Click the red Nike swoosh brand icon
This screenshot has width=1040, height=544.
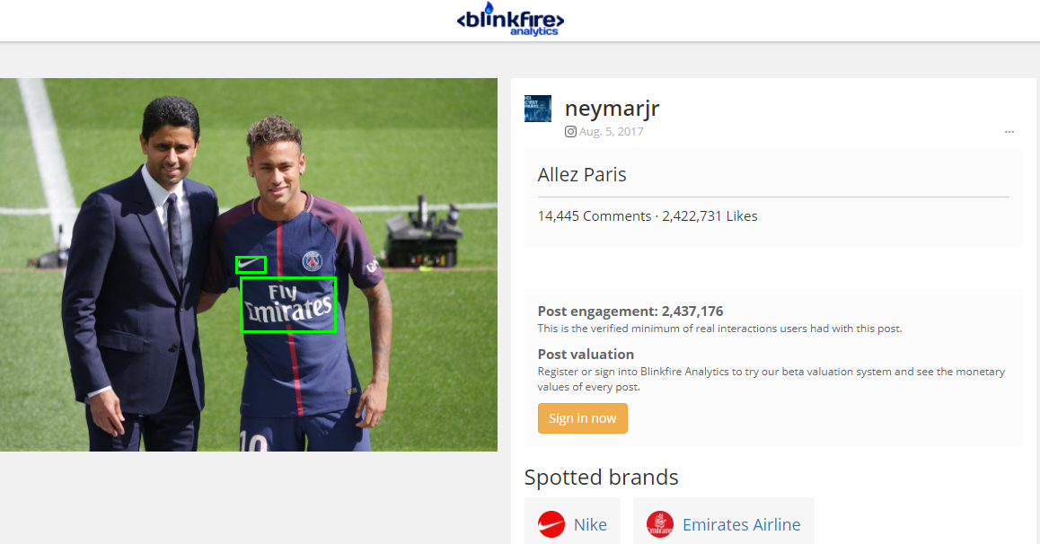[x=551, y=524]
